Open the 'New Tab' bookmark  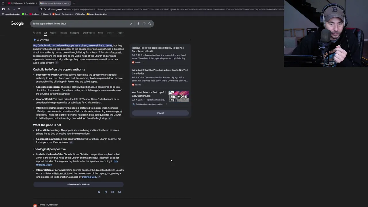[x=80, y=14]
